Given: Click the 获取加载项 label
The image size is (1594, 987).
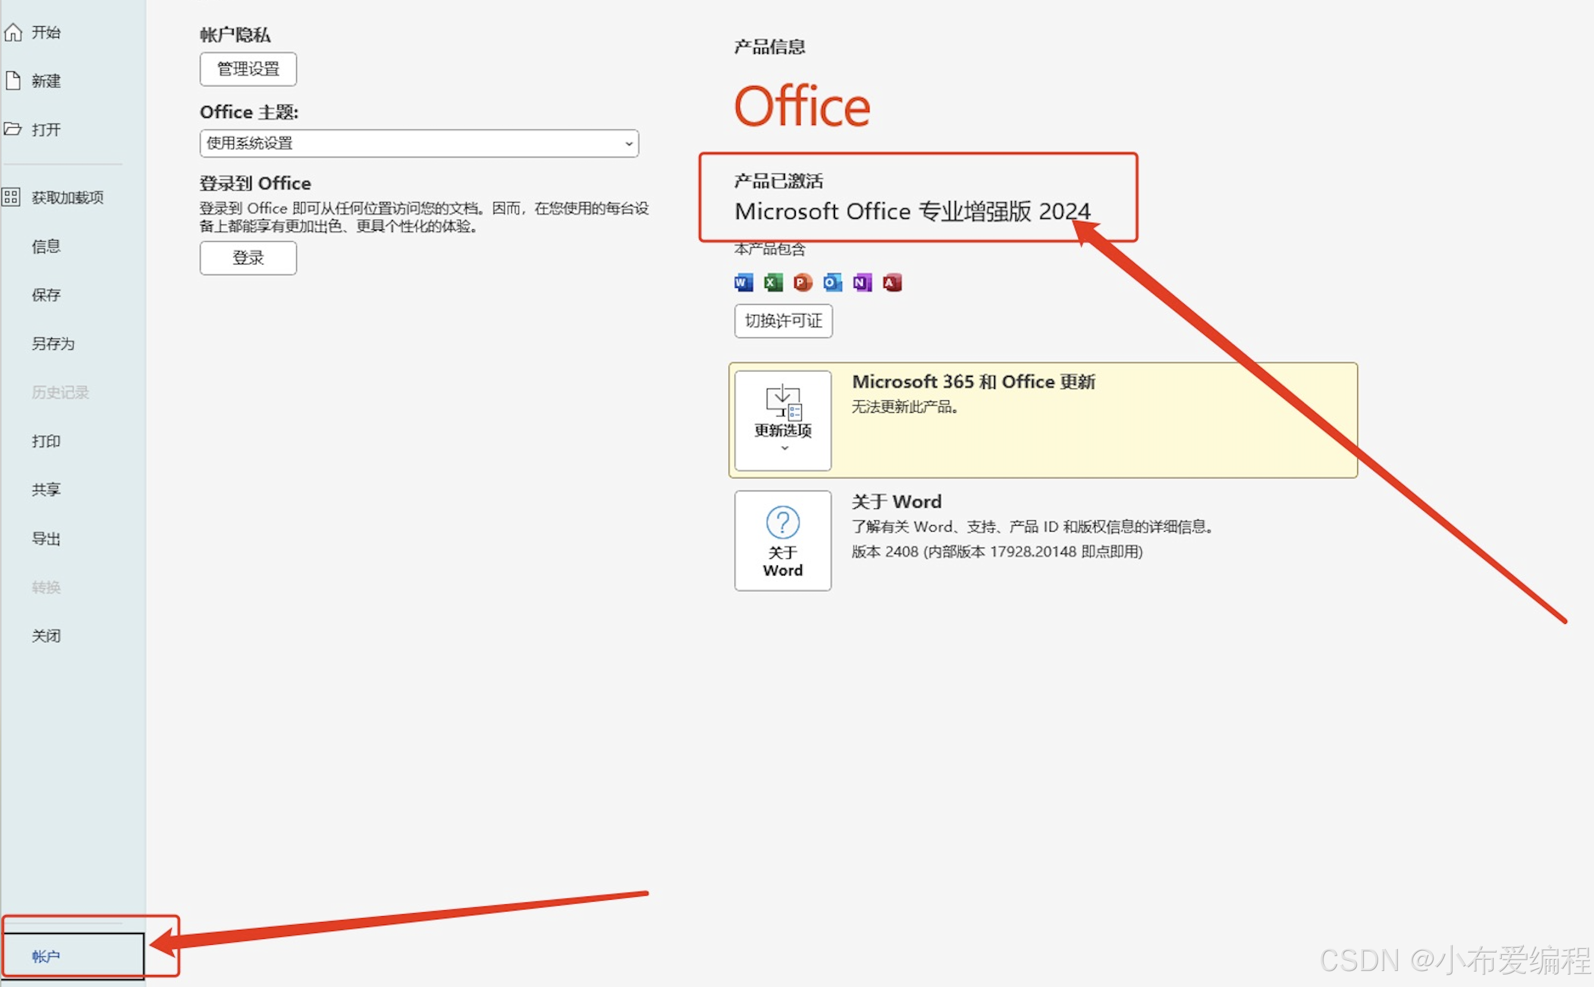Looking at the screenshot, I should coord(68,197).
